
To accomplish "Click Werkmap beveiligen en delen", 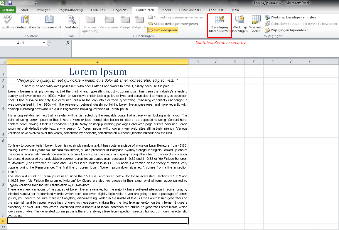I will pos(291,17).
